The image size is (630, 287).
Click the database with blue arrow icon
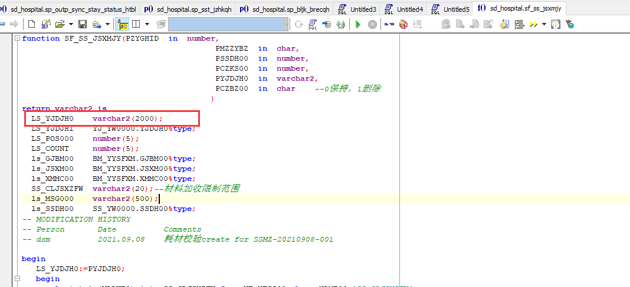tap(327, 25)
